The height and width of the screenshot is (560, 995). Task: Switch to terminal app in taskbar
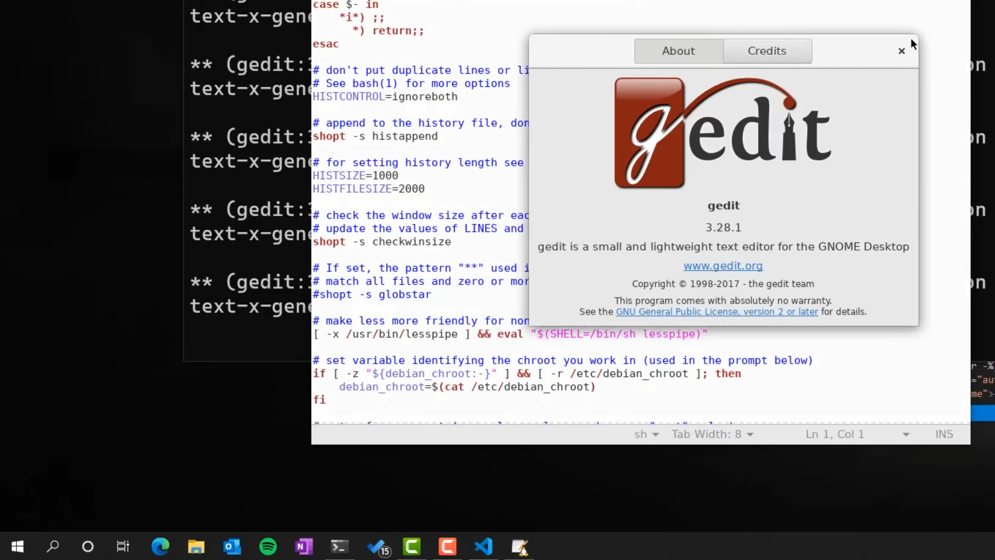[x=340, y=546]
